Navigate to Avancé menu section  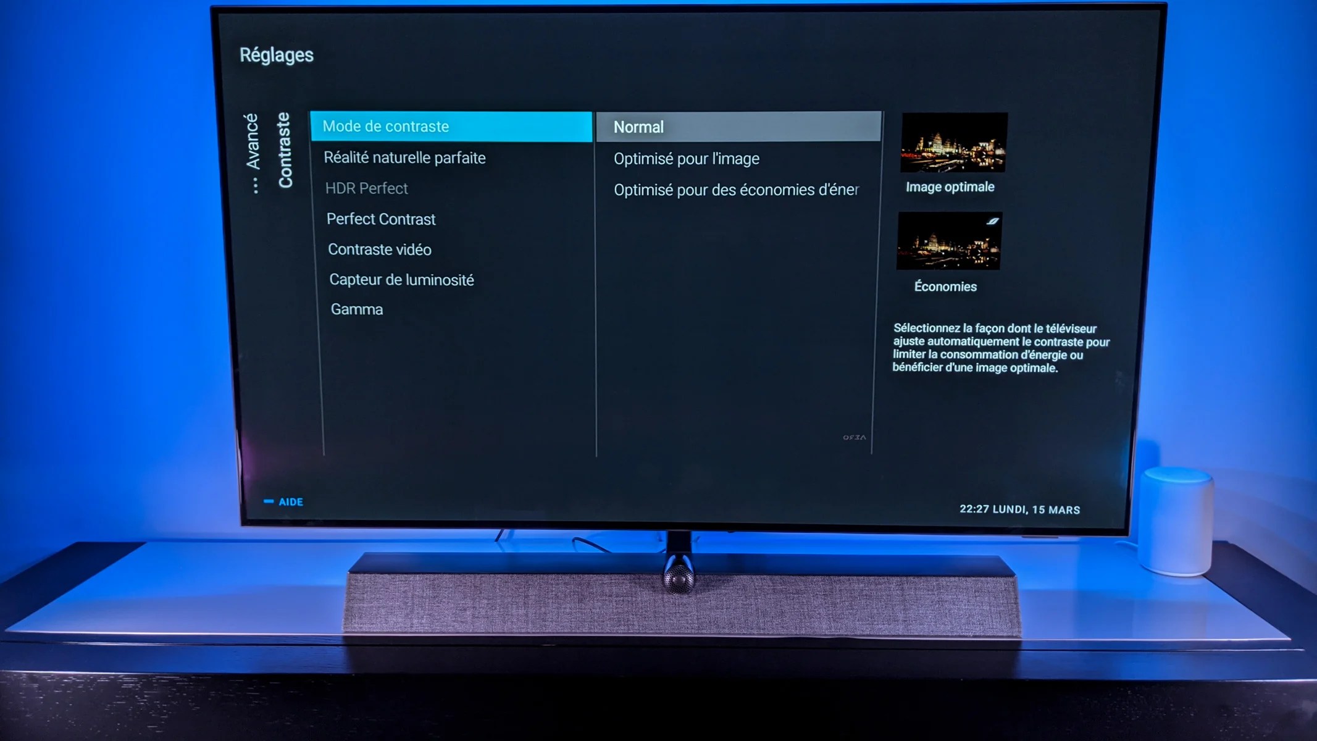[255, 149]
